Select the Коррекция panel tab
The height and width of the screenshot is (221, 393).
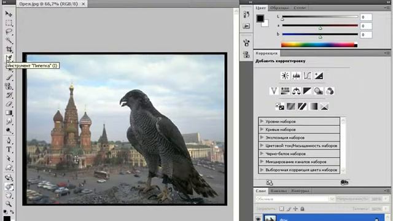[x=267, y=53]
